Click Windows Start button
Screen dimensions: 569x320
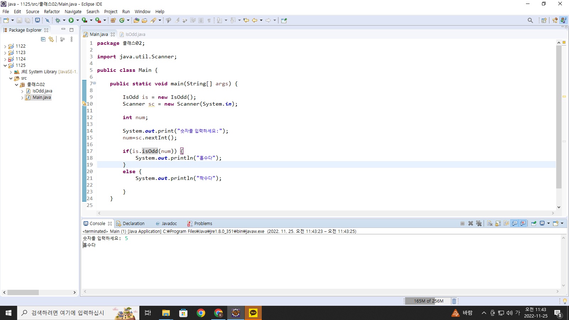(9, 313)
